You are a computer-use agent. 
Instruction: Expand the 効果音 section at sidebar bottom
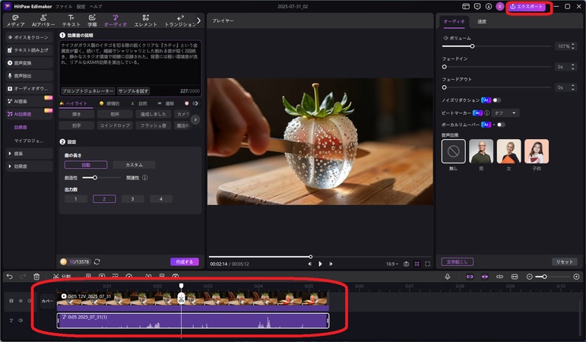click(x=29, y=166)
